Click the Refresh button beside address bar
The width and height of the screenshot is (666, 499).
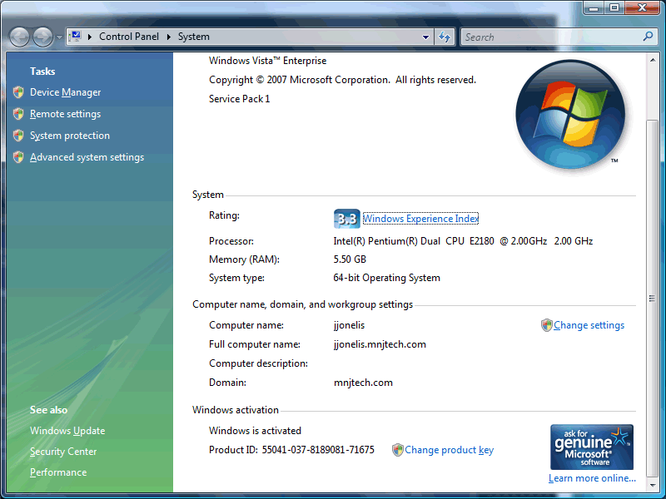click(x=445, y=37)
